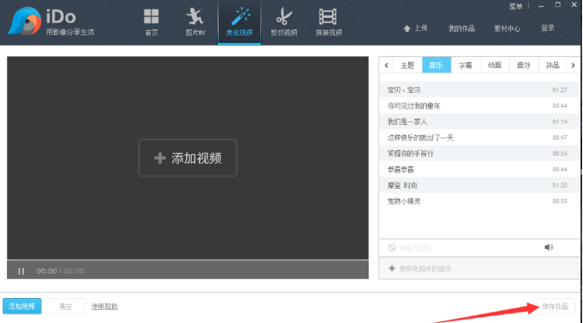Select the song 宠物小精灵
The width and height of the screenshot is (583, 323).
tap(480, 201)
